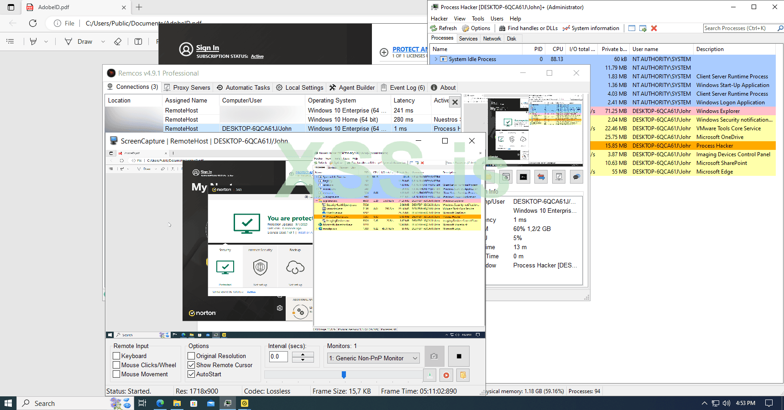Click the red record button
Screen dimensions: 784x410
click(446, 375)
